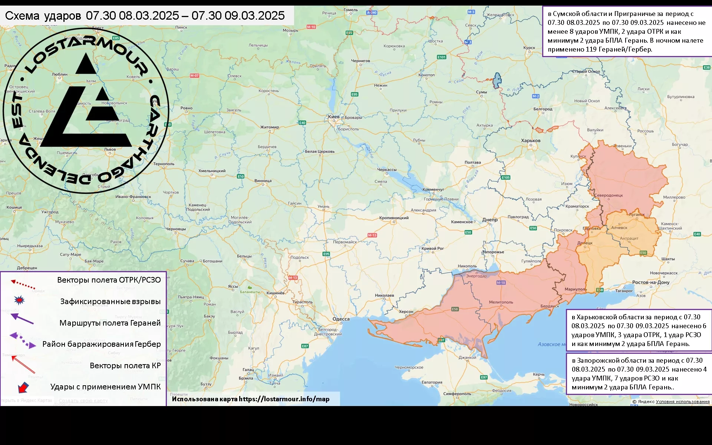Click the E58 road marker near Херсон
Viewport: 712px width, 445px height.
click(455, 309)
